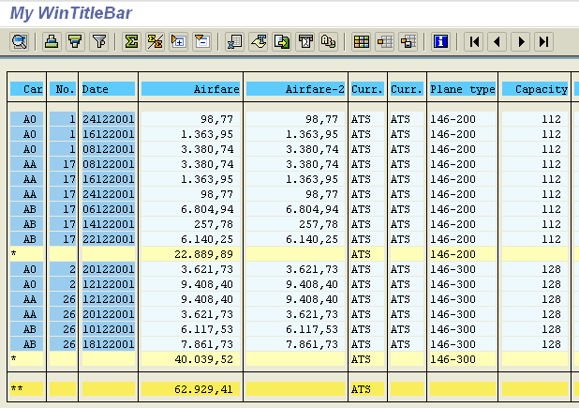Click 6.140,25 in the Airfare column
This screenshot has width=579, height=408.
(x=190, y=239)
